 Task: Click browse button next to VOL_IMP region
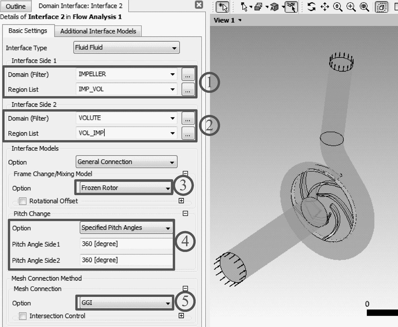point(188,133)
